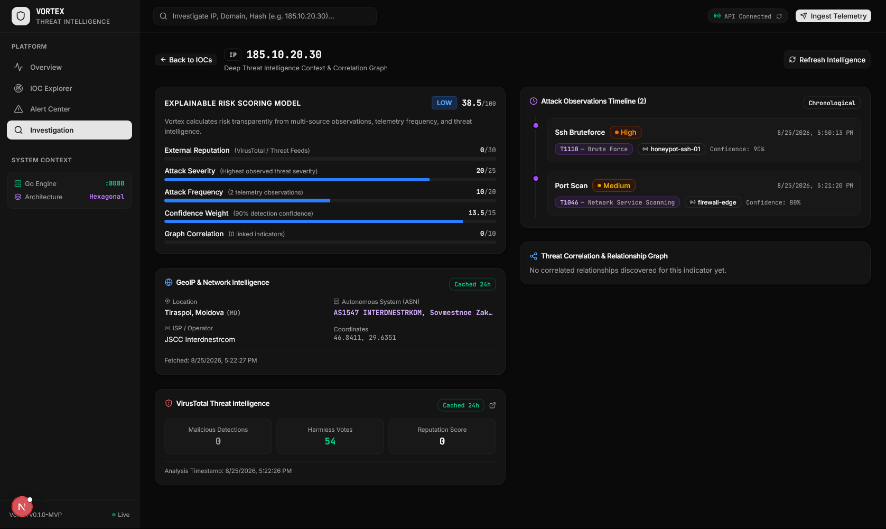The image size is (886, 529).
Task: Click the refresh arrows icon on Refresh Intelligence
Action: 792,60
